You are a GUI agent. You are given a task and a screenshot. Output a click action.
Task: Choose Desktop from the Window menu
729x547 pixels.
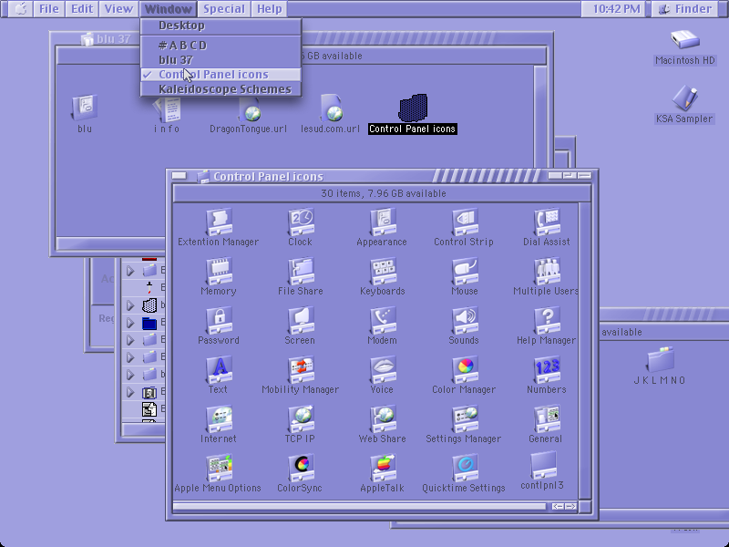(221, 26)
